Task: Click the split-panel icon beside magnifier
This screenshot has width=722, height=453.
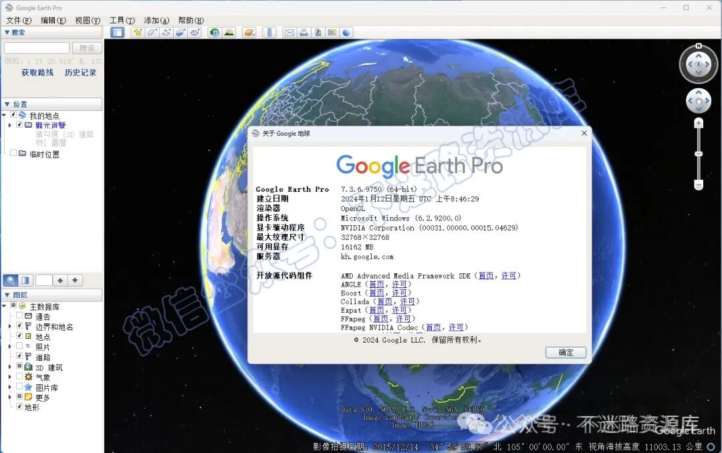Action: (25, 280)
